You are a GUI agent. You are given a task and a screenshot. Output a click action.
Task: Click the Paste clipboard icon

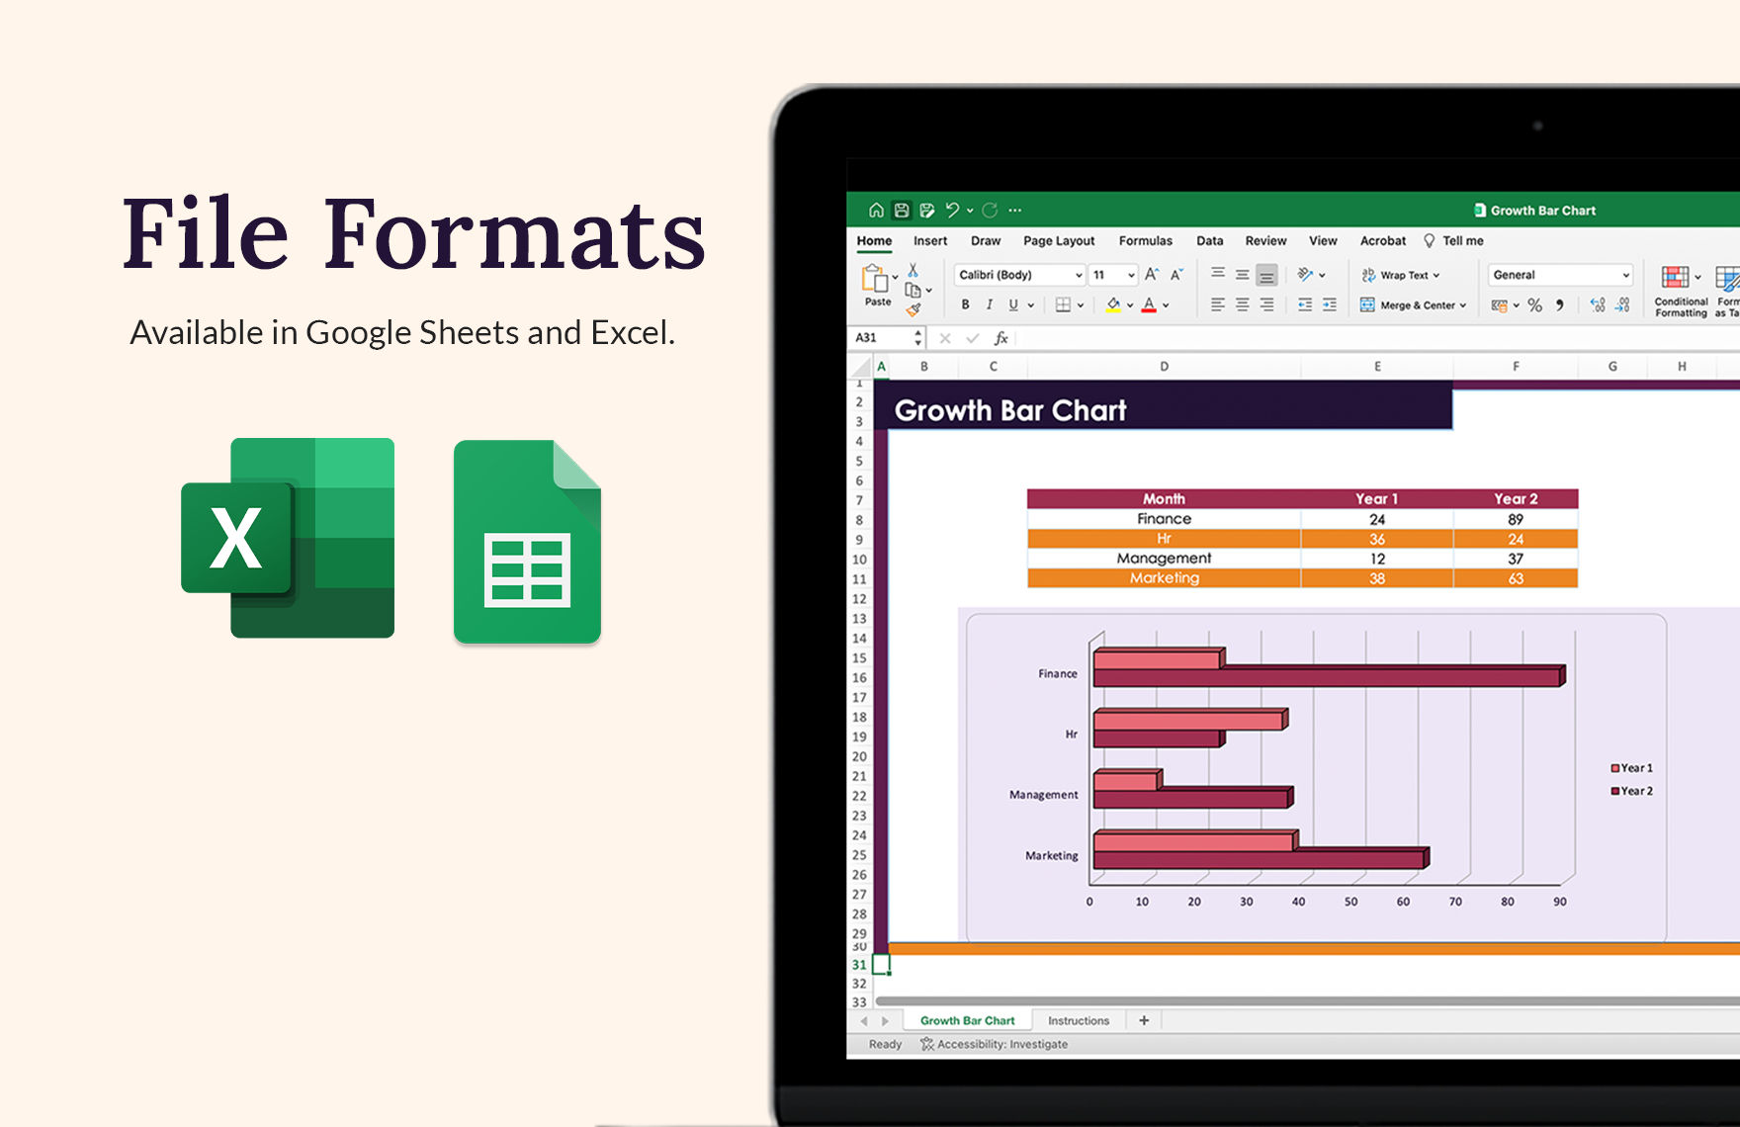pyautogui.click(x=874, y=278)
